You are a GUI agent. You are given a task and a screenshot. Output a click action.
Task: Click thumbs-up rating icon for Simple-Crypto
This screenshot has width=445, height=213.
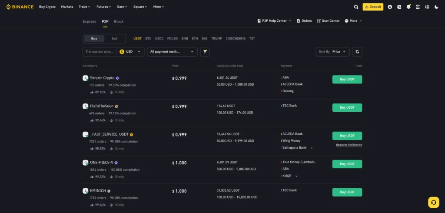point(92,92)
